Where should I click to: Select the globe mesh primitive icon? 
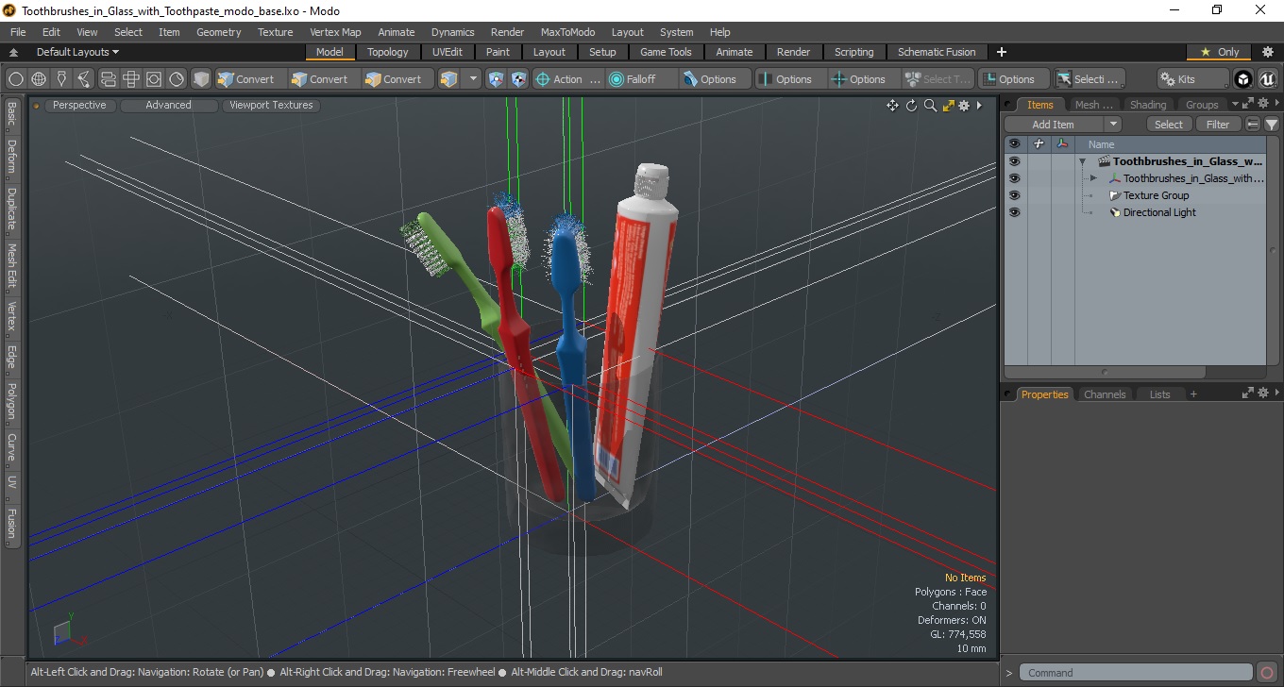[39, 79]
